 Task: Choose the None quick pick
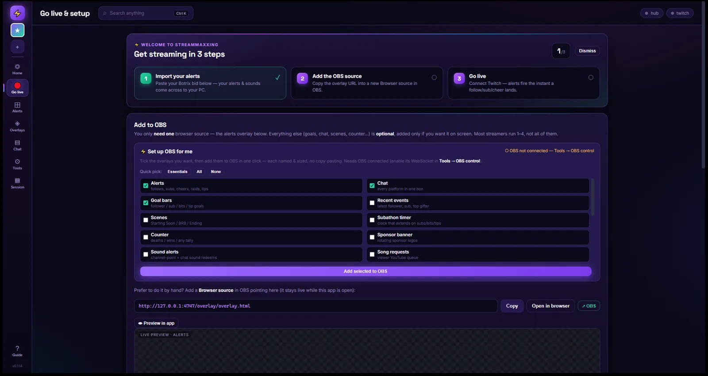pyautogui.click(x=216, y=172)
